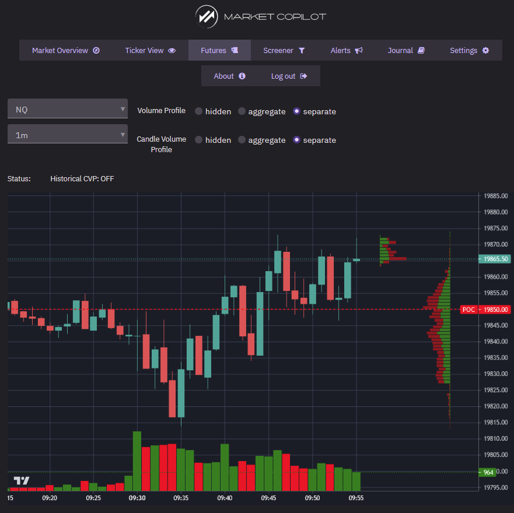This screenshot has height=513, width=514.
Task: Click the gear icon beside Settings
Action: [x=486, y=51]
